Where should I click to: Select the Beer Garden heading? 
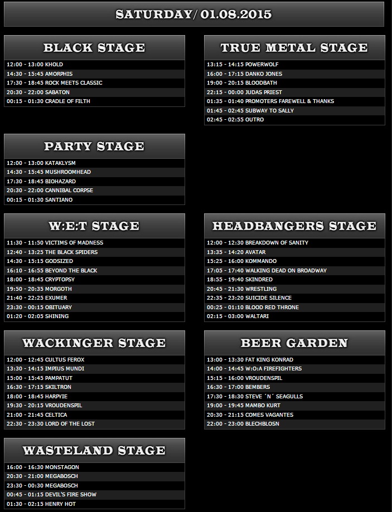pos(294,343)
